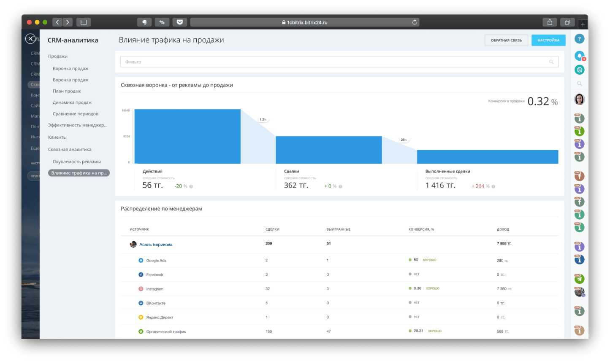Close the CRM analytics slider panel
The image size is (610, 363).
click(x=30, y=39)
